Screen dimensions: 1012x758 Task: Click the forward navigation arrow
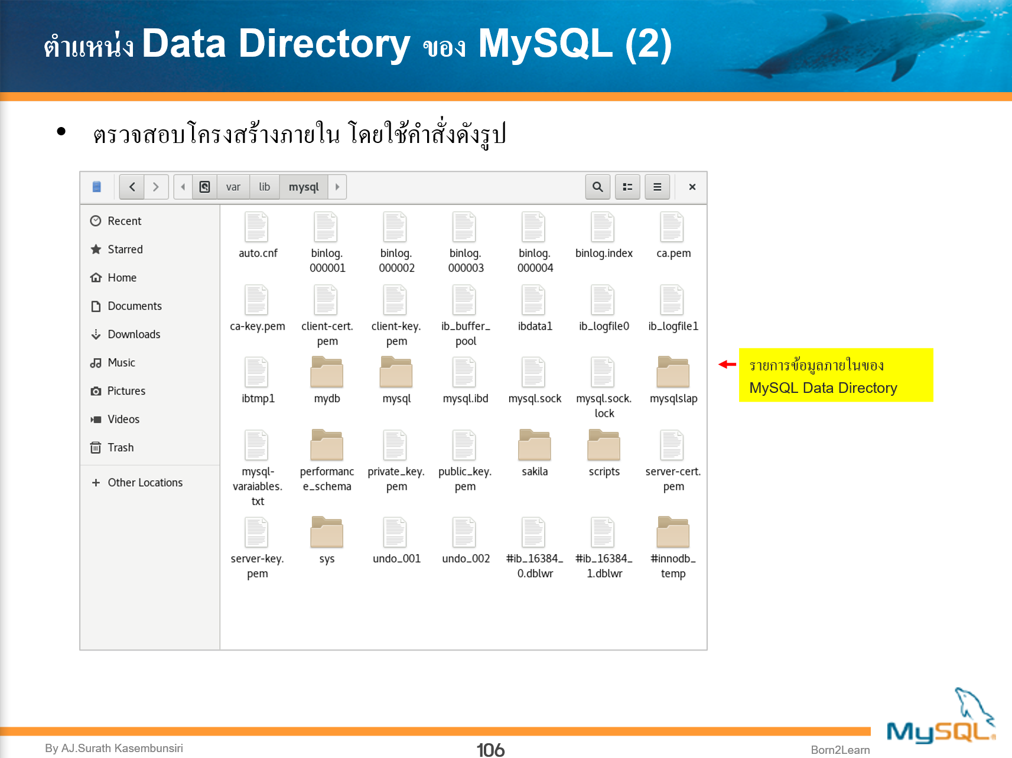[156, 187]
